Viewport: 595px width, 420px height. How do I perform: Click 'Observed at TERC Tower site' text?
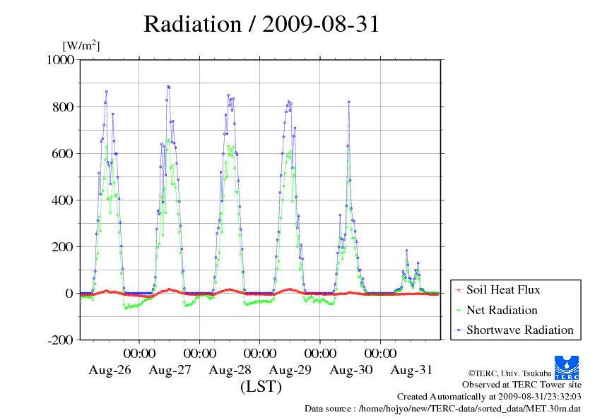click(x=522, y=385)
